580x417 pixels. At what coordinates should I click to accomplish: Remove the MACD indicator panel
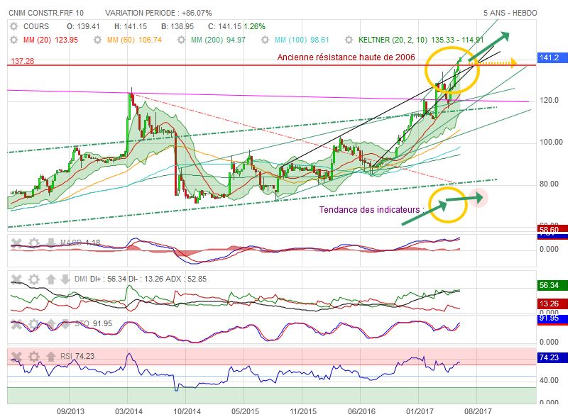coord(16,243)
